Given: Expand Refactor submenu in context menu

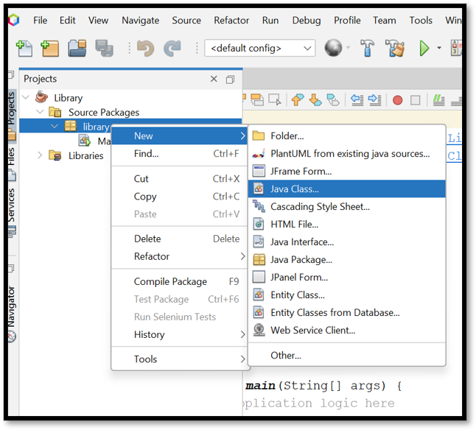Looking at the screenshot, I should tap(181, 256).
